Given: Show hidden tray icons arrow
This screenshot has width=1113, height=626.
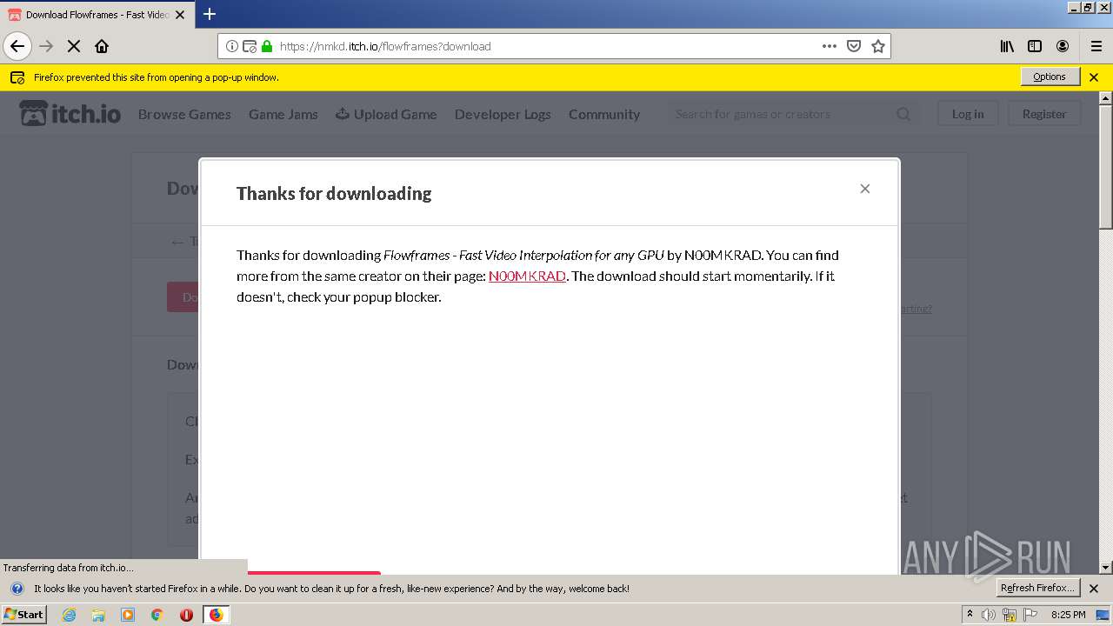Looking at the screenshot, I should tap(970, 614).
